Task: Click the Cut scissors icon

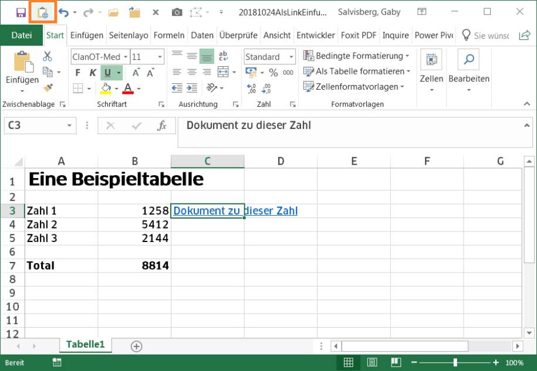Action: coord(48,56)
